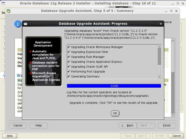Select "Upgrading Expression Filter" row
The image size is (186, 139).
coord(112,52)
